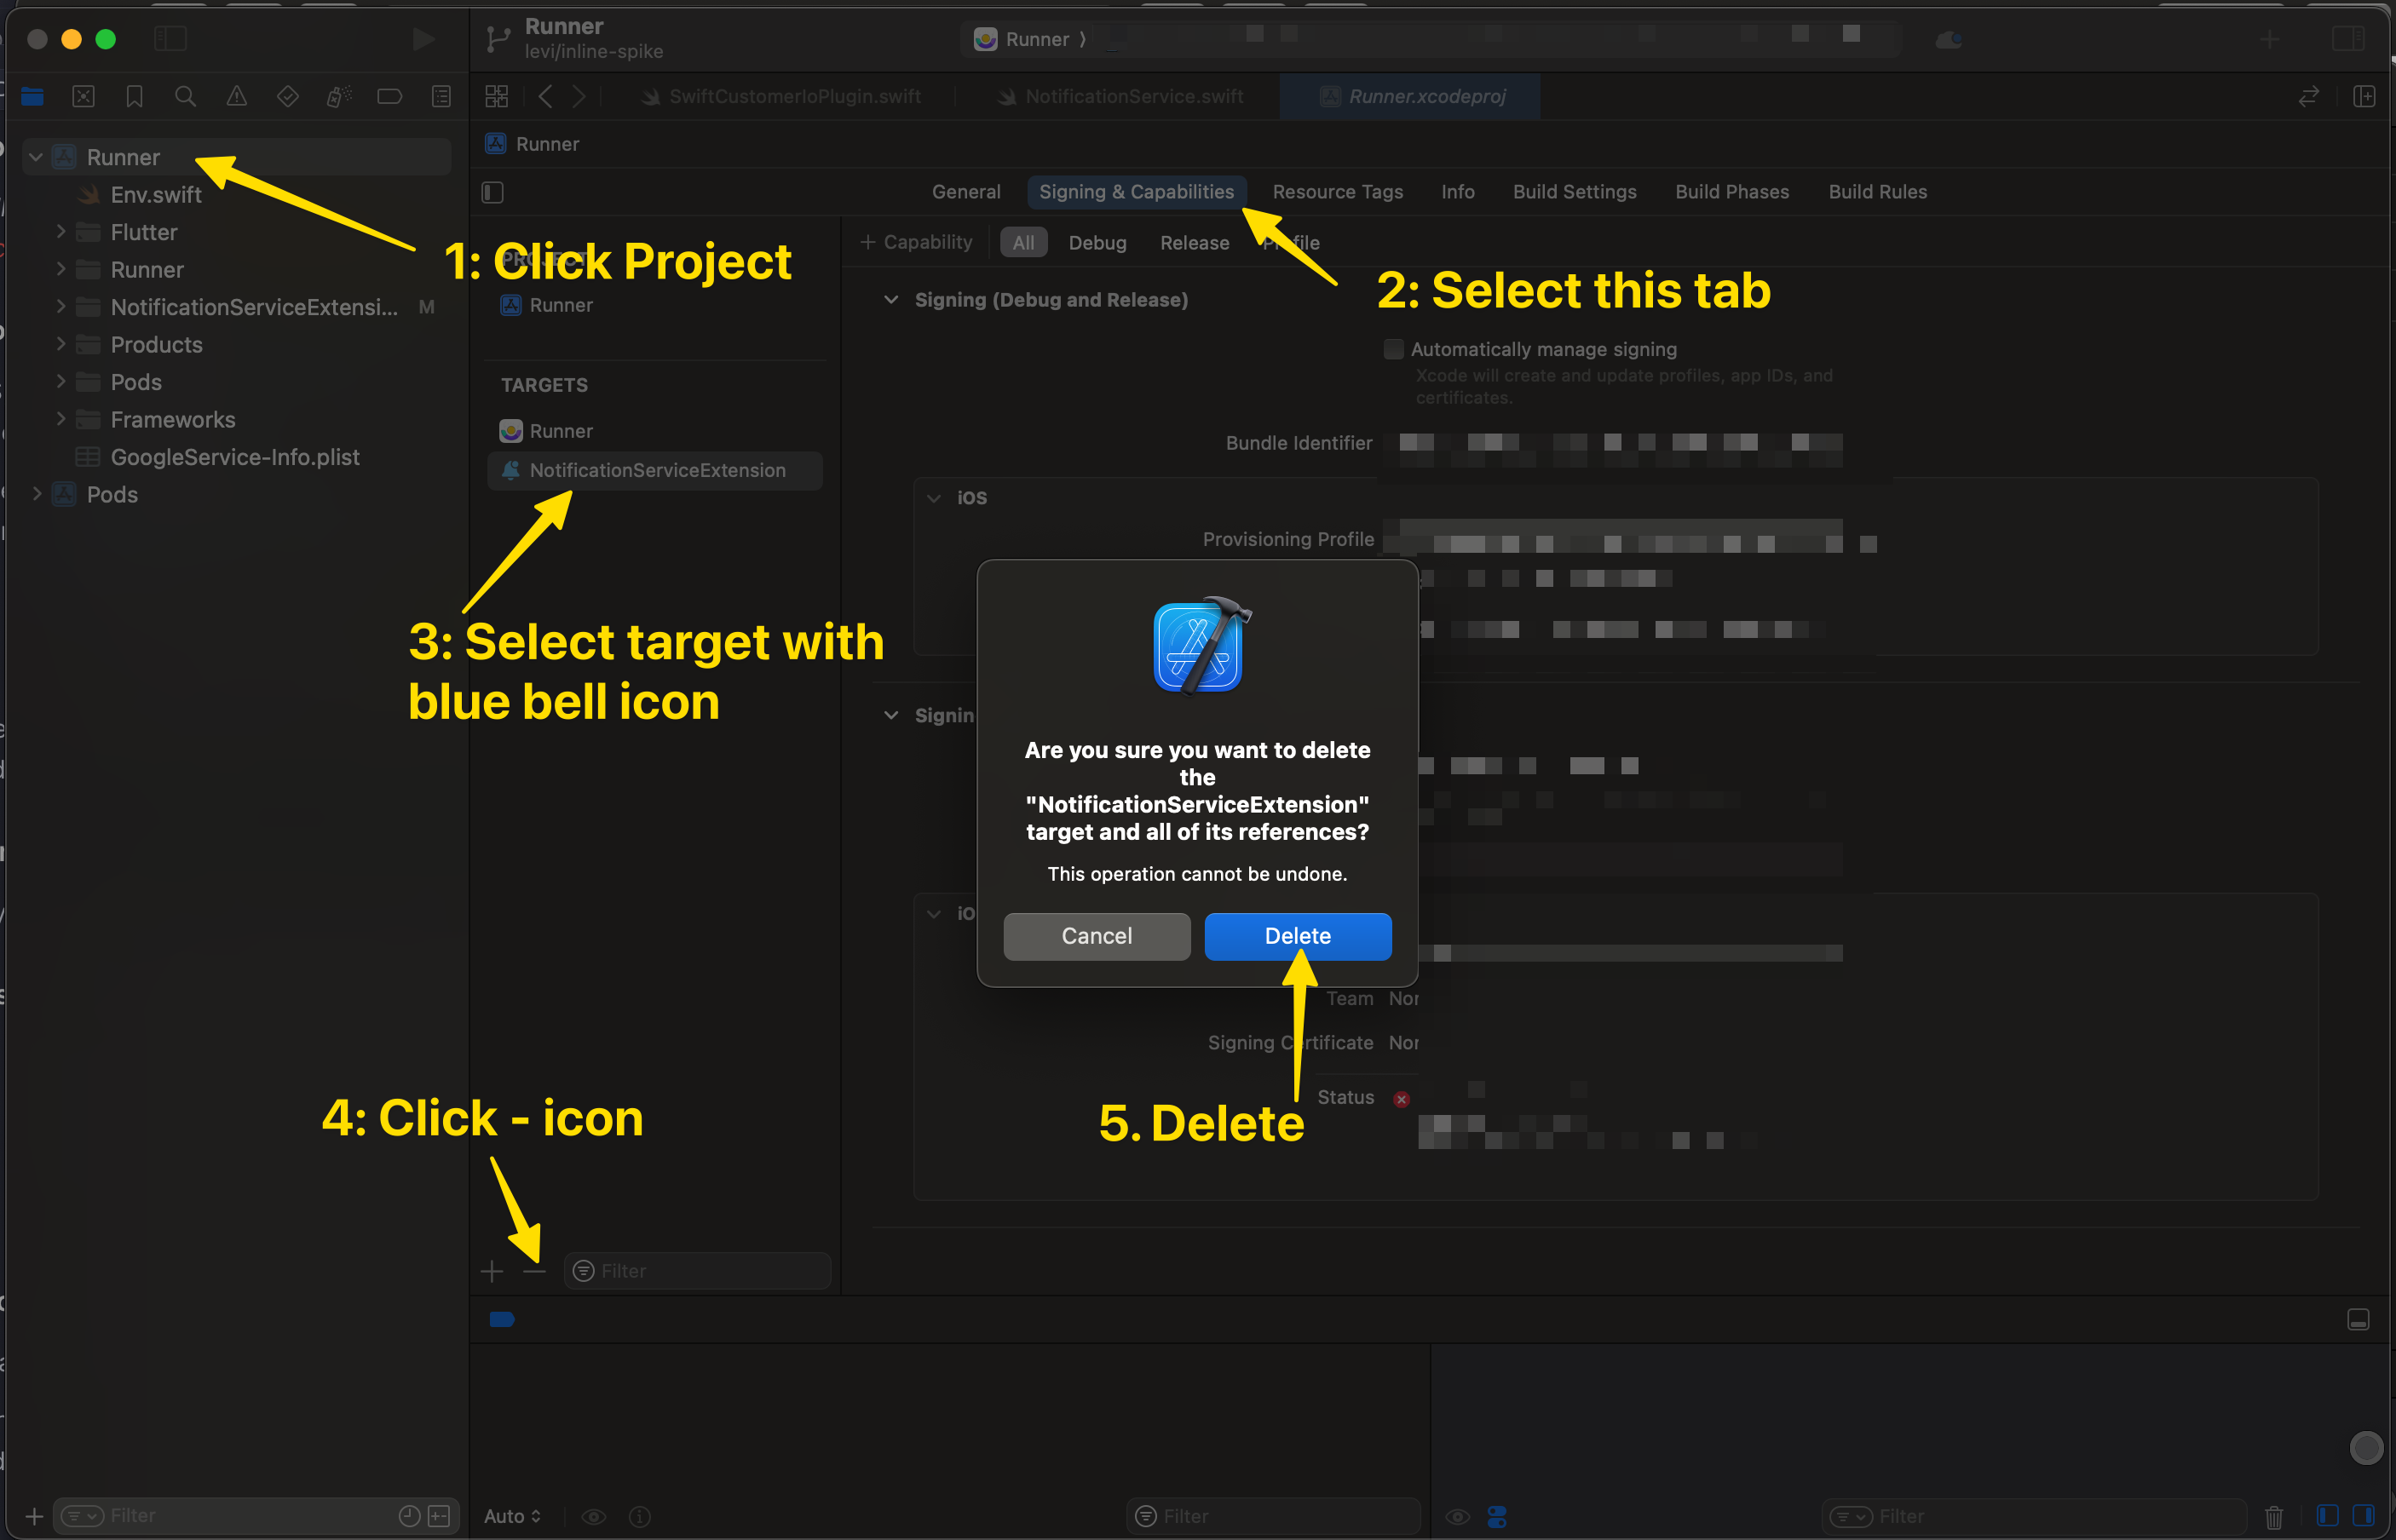The image size is (2396, 1540).
Task: Toggle the console eye icon
Action: [1458, 1517]
